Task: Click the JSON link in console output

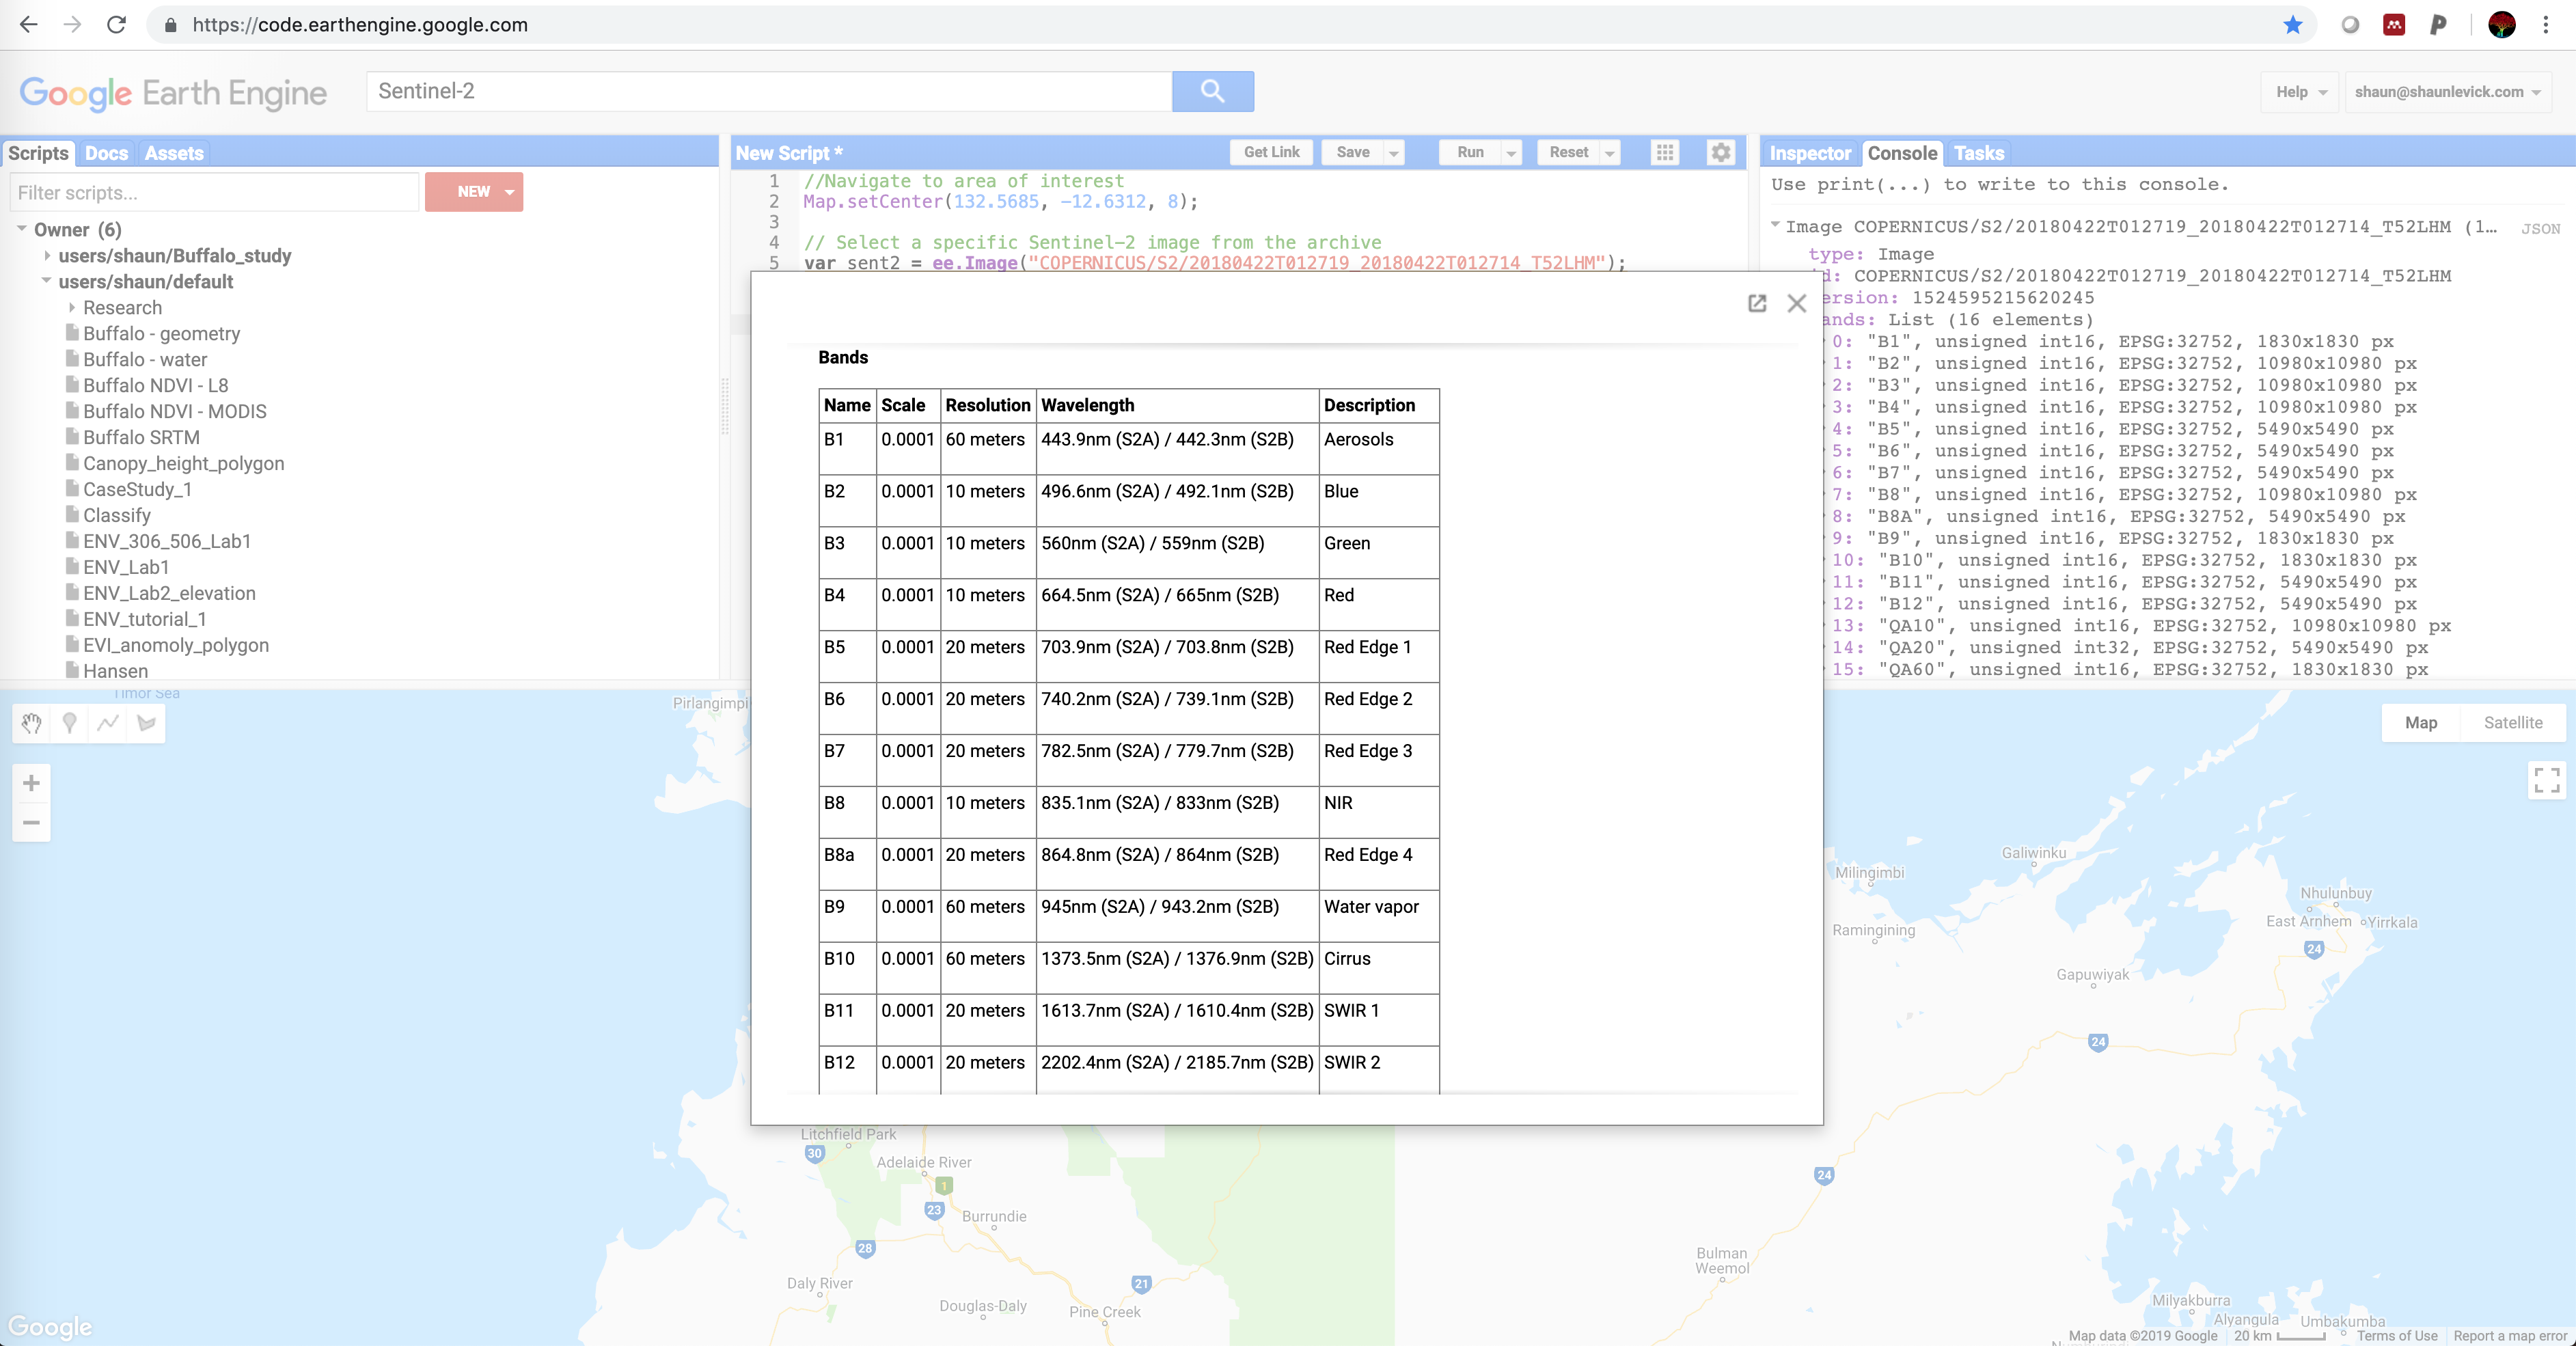Action: click(x=2540, y=229)
